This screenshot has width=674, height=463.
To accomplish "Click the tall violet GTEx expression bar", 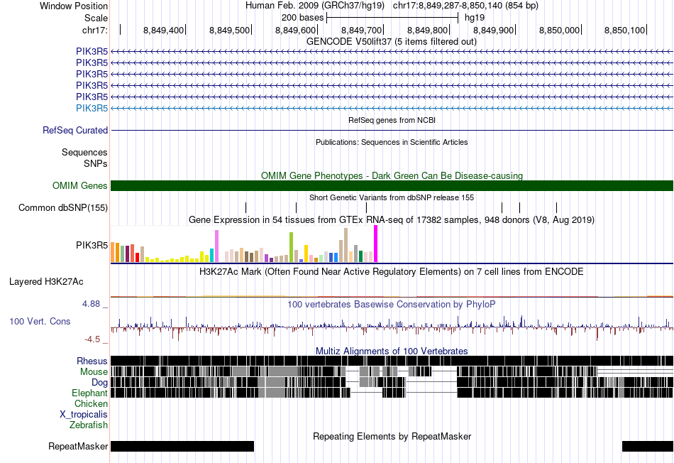I will coord(216,246).
